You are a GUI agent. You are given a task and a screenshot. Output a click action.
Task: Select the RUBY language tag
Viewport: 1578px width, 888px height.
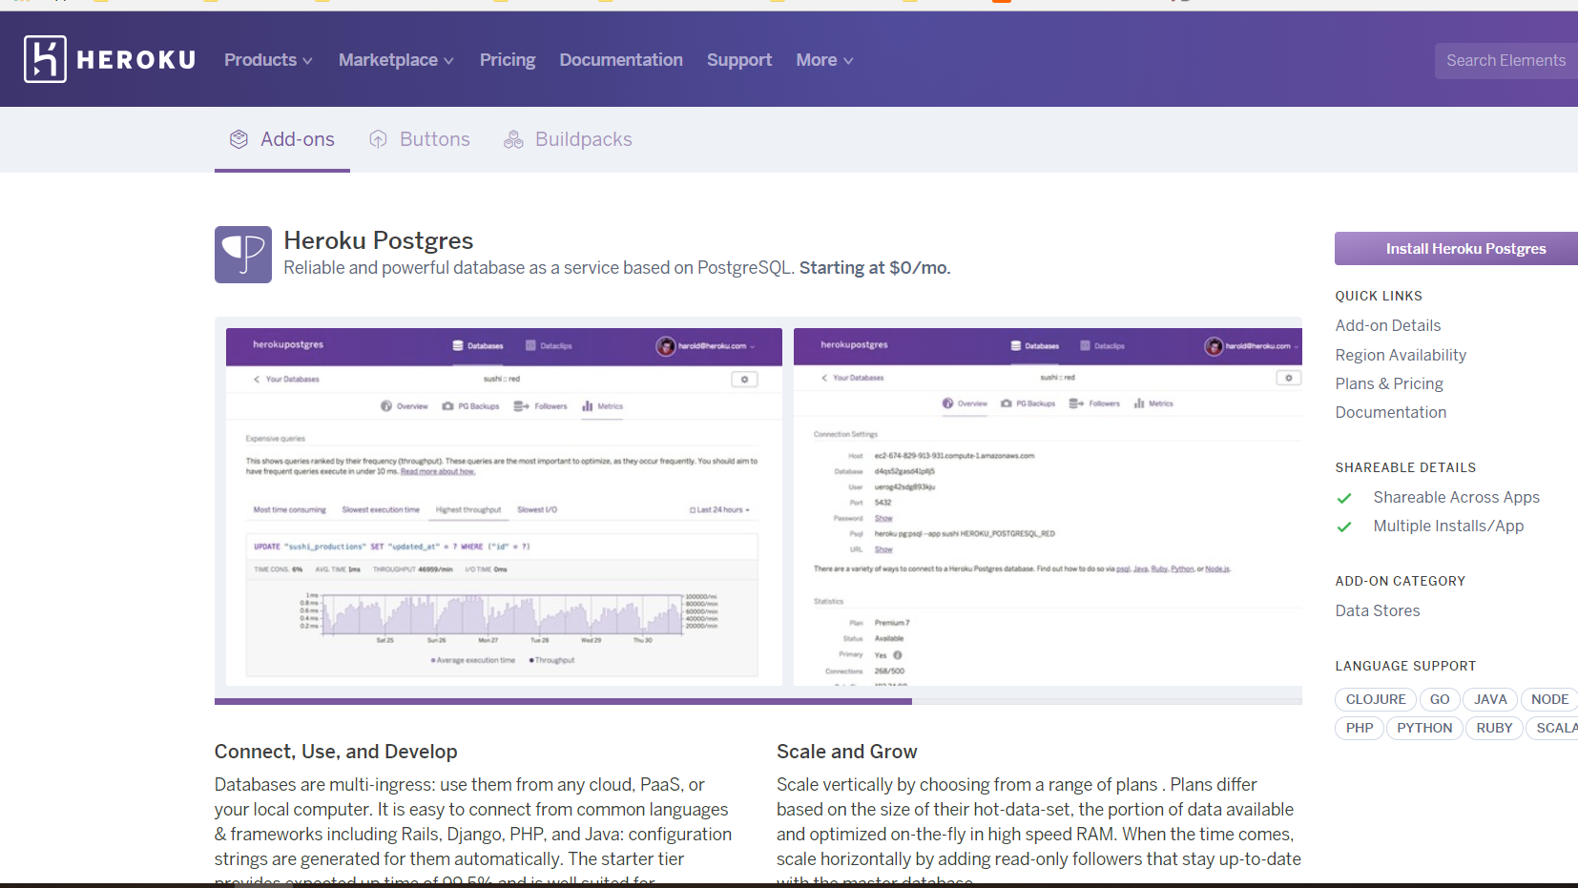[1494, 728]
